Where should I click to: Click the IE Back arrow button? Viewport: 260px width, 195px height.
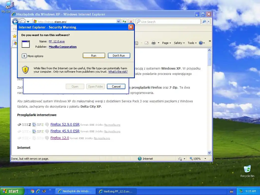coord(15,22)
